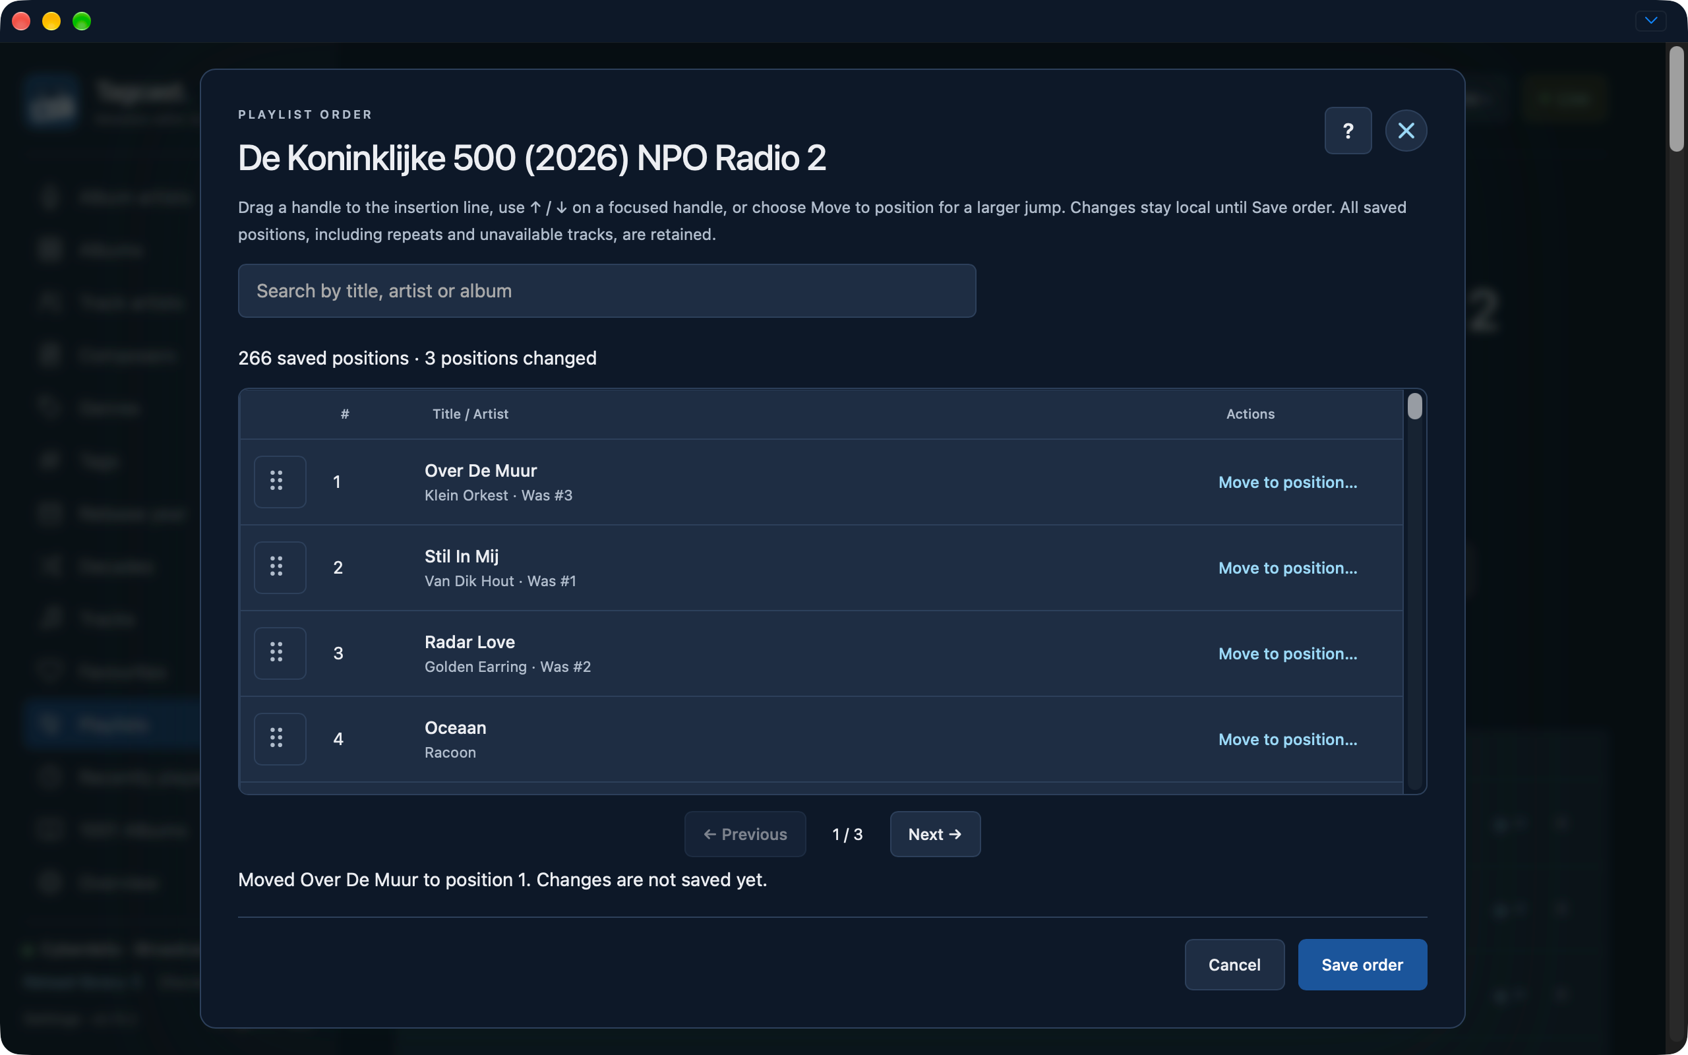Viewport: 1688px width, 1055px height.
Task: Click the Racoon artist text
Action: (450, 753)
